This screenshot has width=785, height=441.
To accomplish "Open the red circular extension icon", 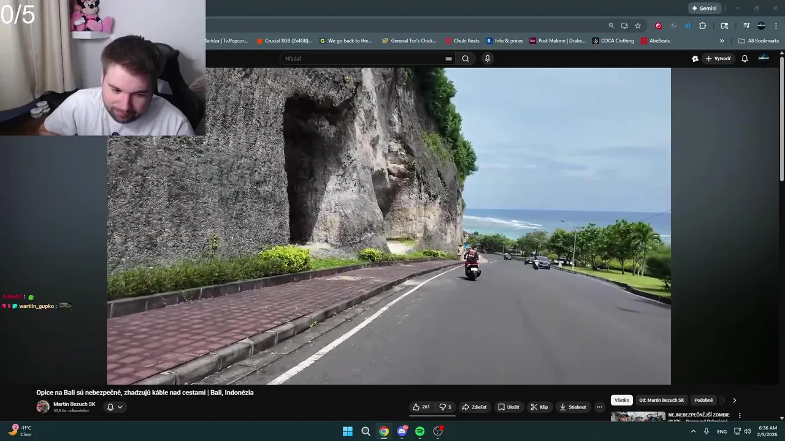I will [658, 26].
